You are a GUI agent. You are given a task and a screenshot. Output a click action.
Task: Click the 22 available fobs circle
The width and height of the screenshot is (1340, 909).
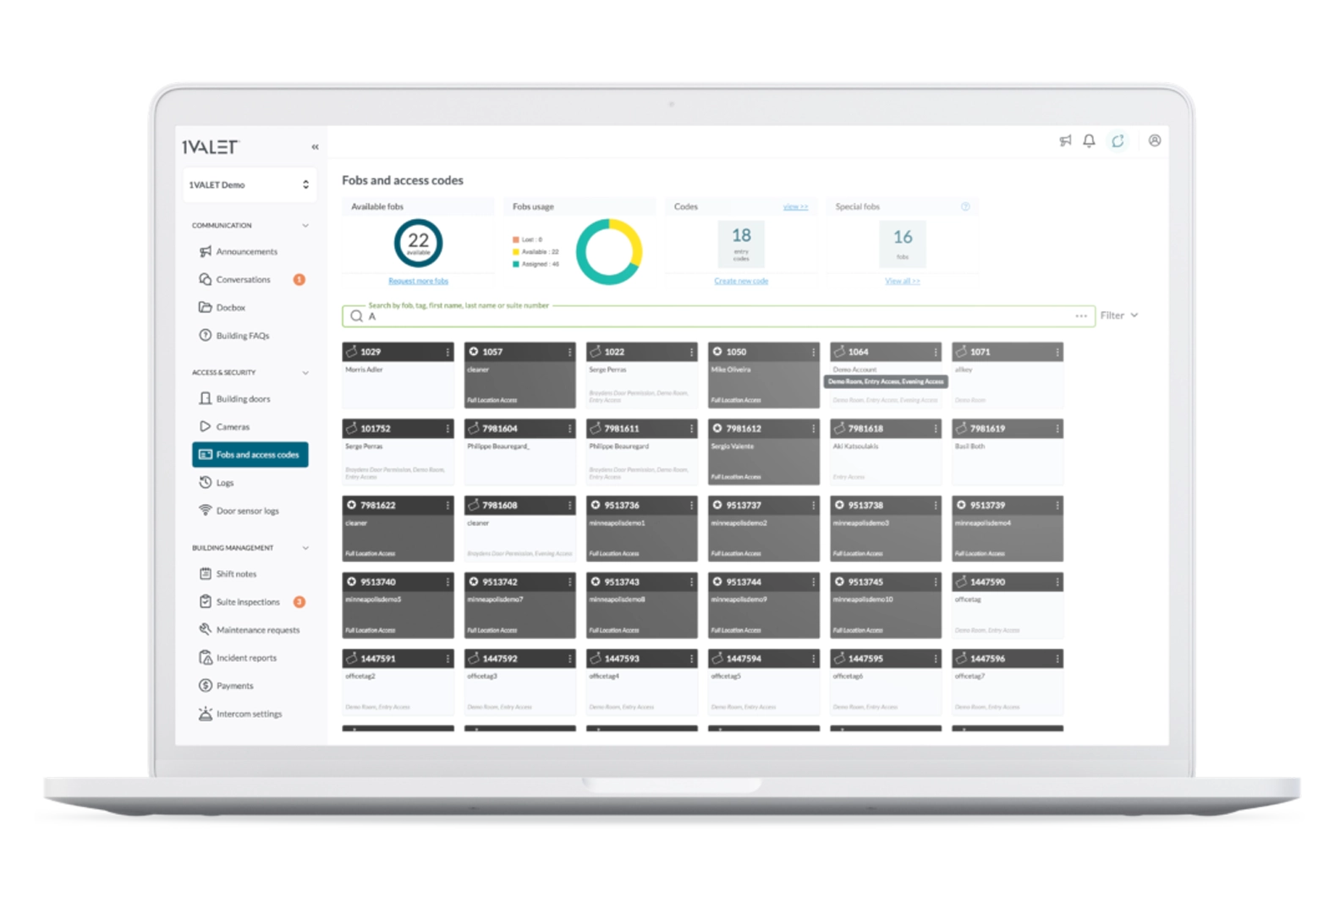click(418, 244)
